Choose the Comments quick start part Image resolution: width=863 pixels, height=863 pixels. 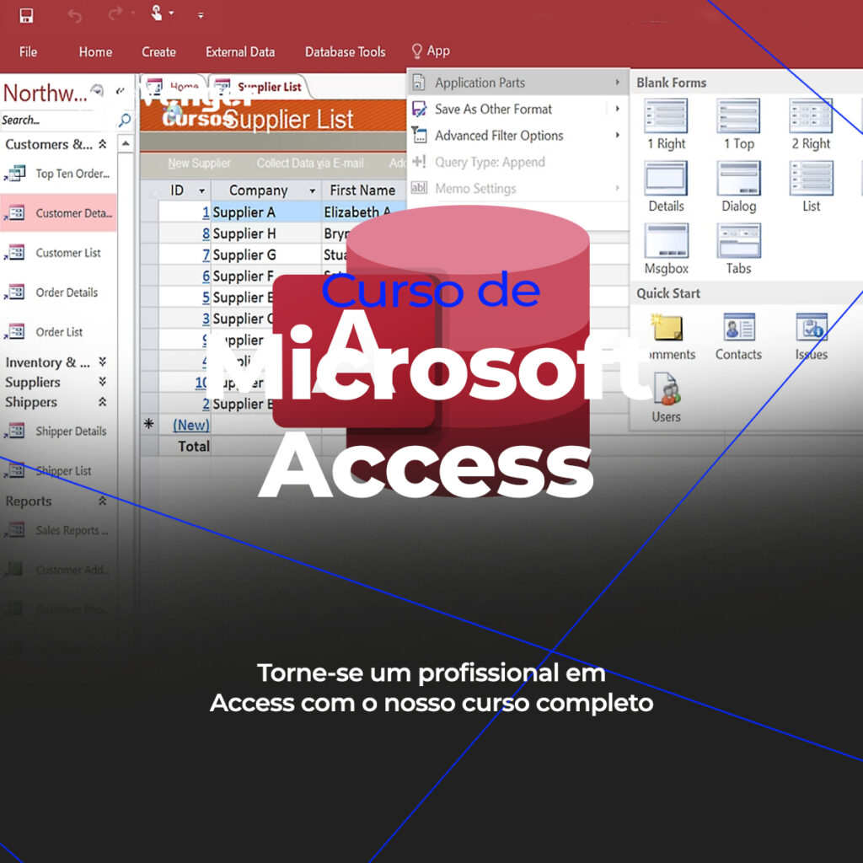[668, 337]
